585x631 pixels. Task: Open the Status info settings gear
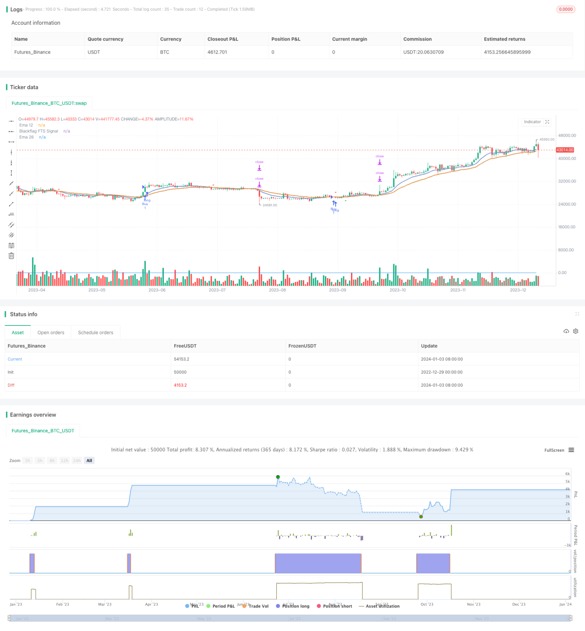click(576, 331)
